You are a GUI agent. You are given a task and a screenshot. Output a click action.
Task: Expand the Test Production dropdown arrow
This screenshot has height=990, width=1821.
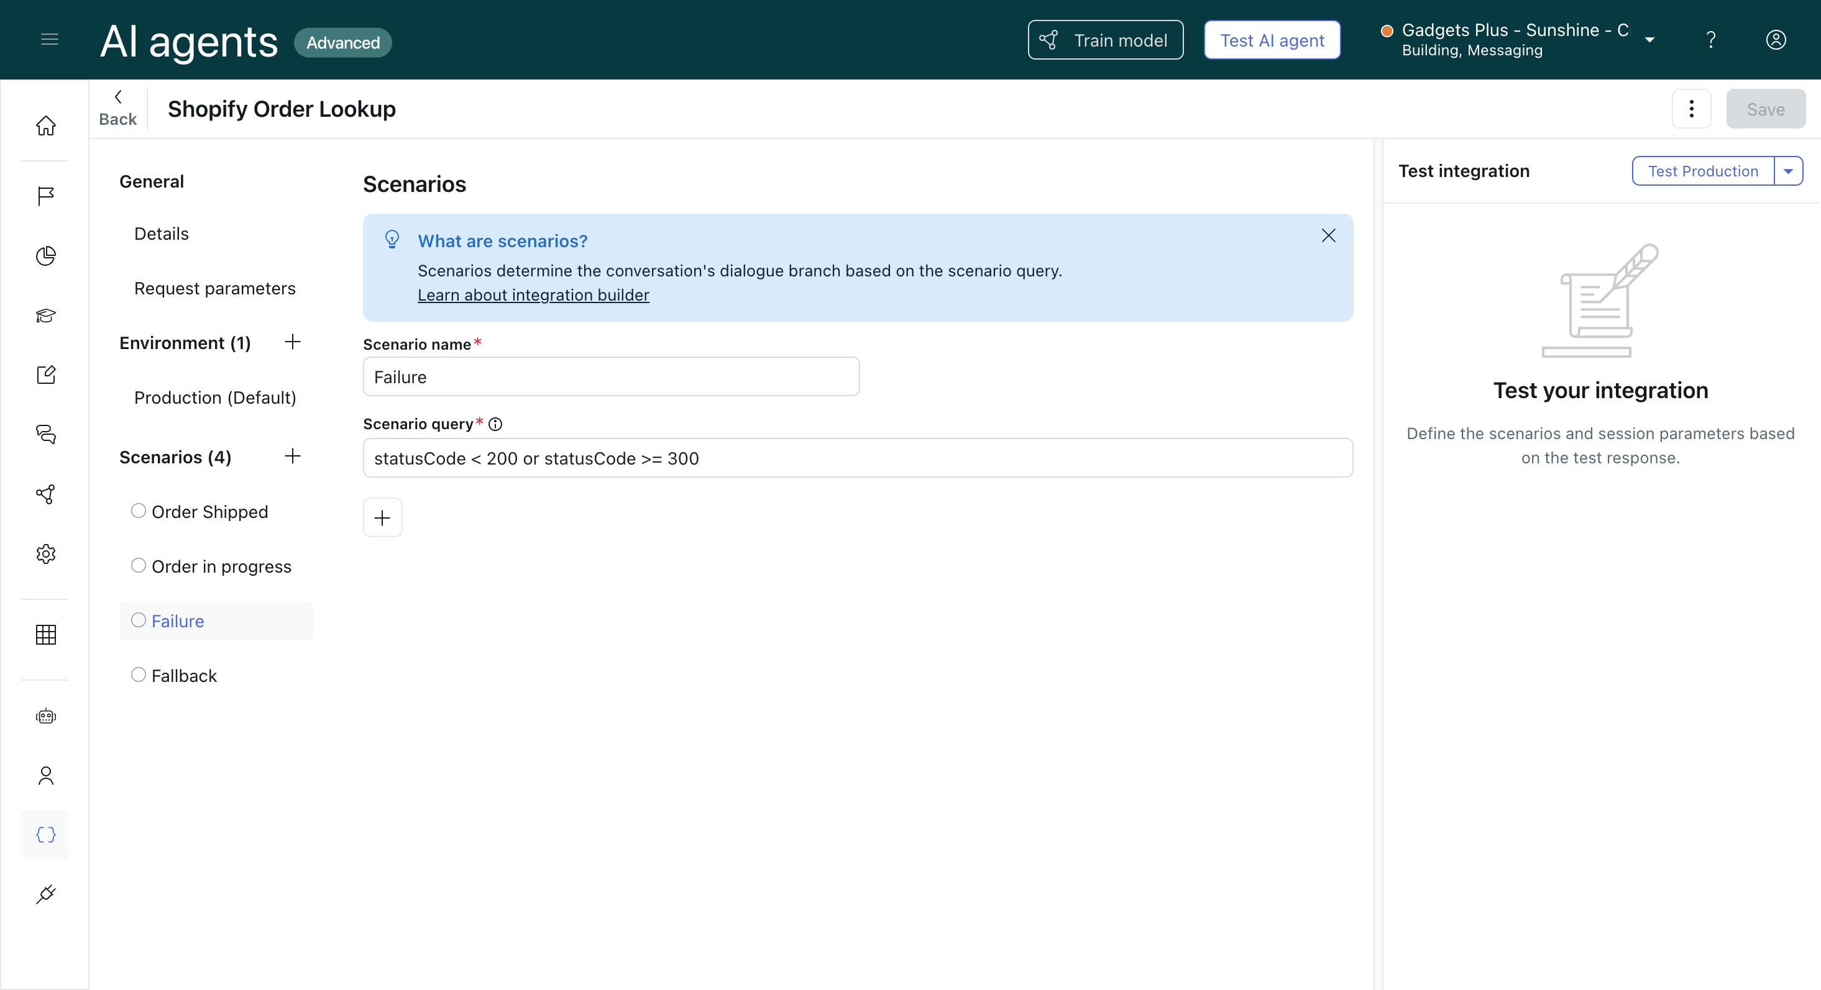pyautogui.click(x=1788, y=171)
